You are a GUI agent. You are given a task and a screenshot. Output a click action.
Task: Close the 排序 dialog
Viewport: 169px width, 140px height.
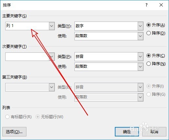(x=161, y=5)
